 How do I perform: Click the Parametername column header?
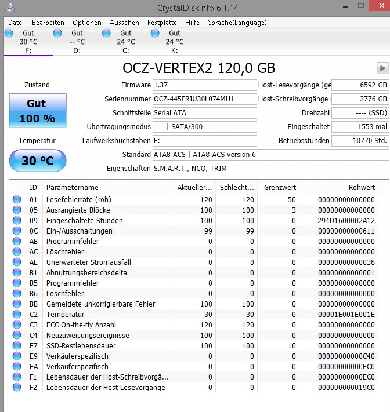click(x=108, y=188)
